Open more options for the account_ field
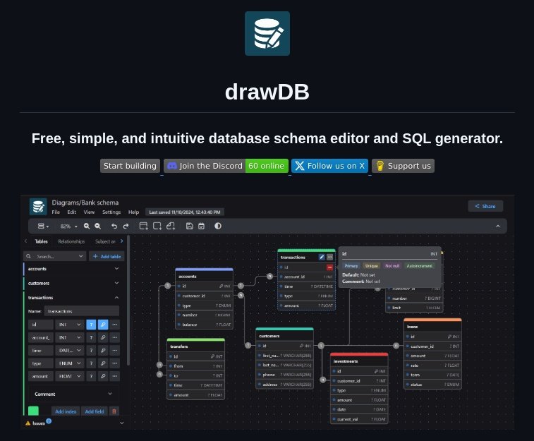 pyautogui.click(x=115, y=337)
